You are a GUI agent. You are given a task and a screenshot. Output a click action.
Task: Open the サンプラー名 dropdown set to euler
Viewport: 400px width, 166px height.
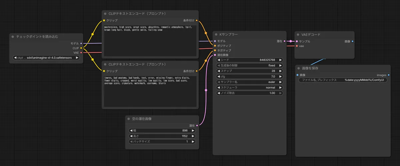(250, 82)
